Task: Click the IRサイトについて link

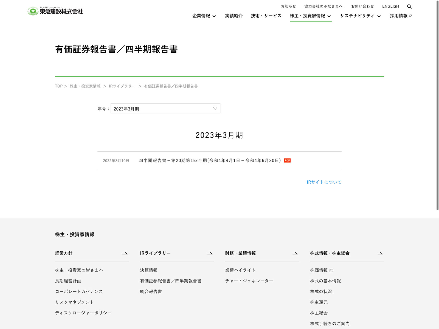Action: tap(324, 182)
